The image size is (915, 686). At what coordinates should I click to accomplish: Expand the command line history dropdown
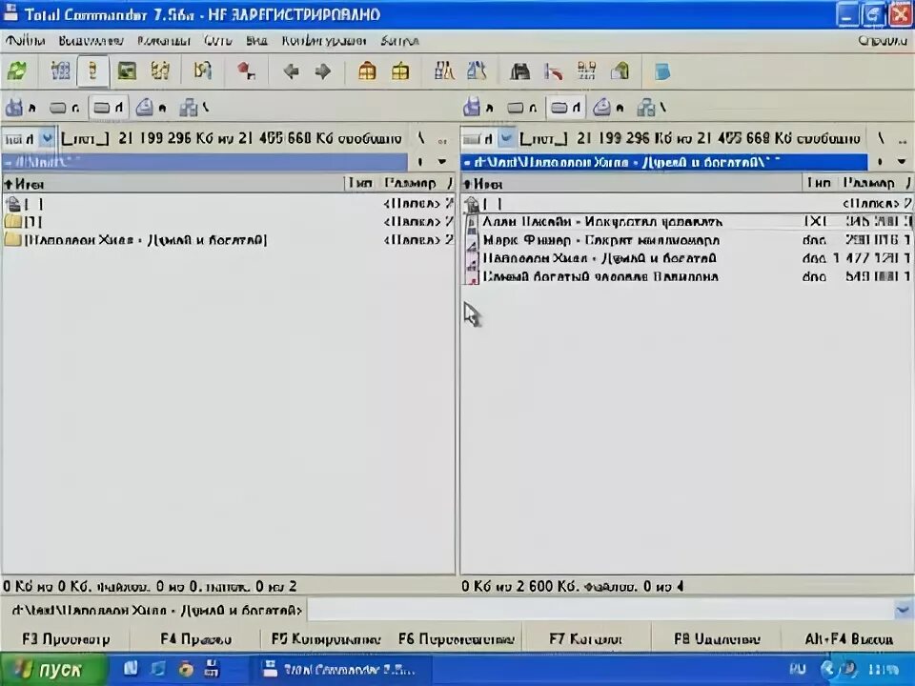904,610
